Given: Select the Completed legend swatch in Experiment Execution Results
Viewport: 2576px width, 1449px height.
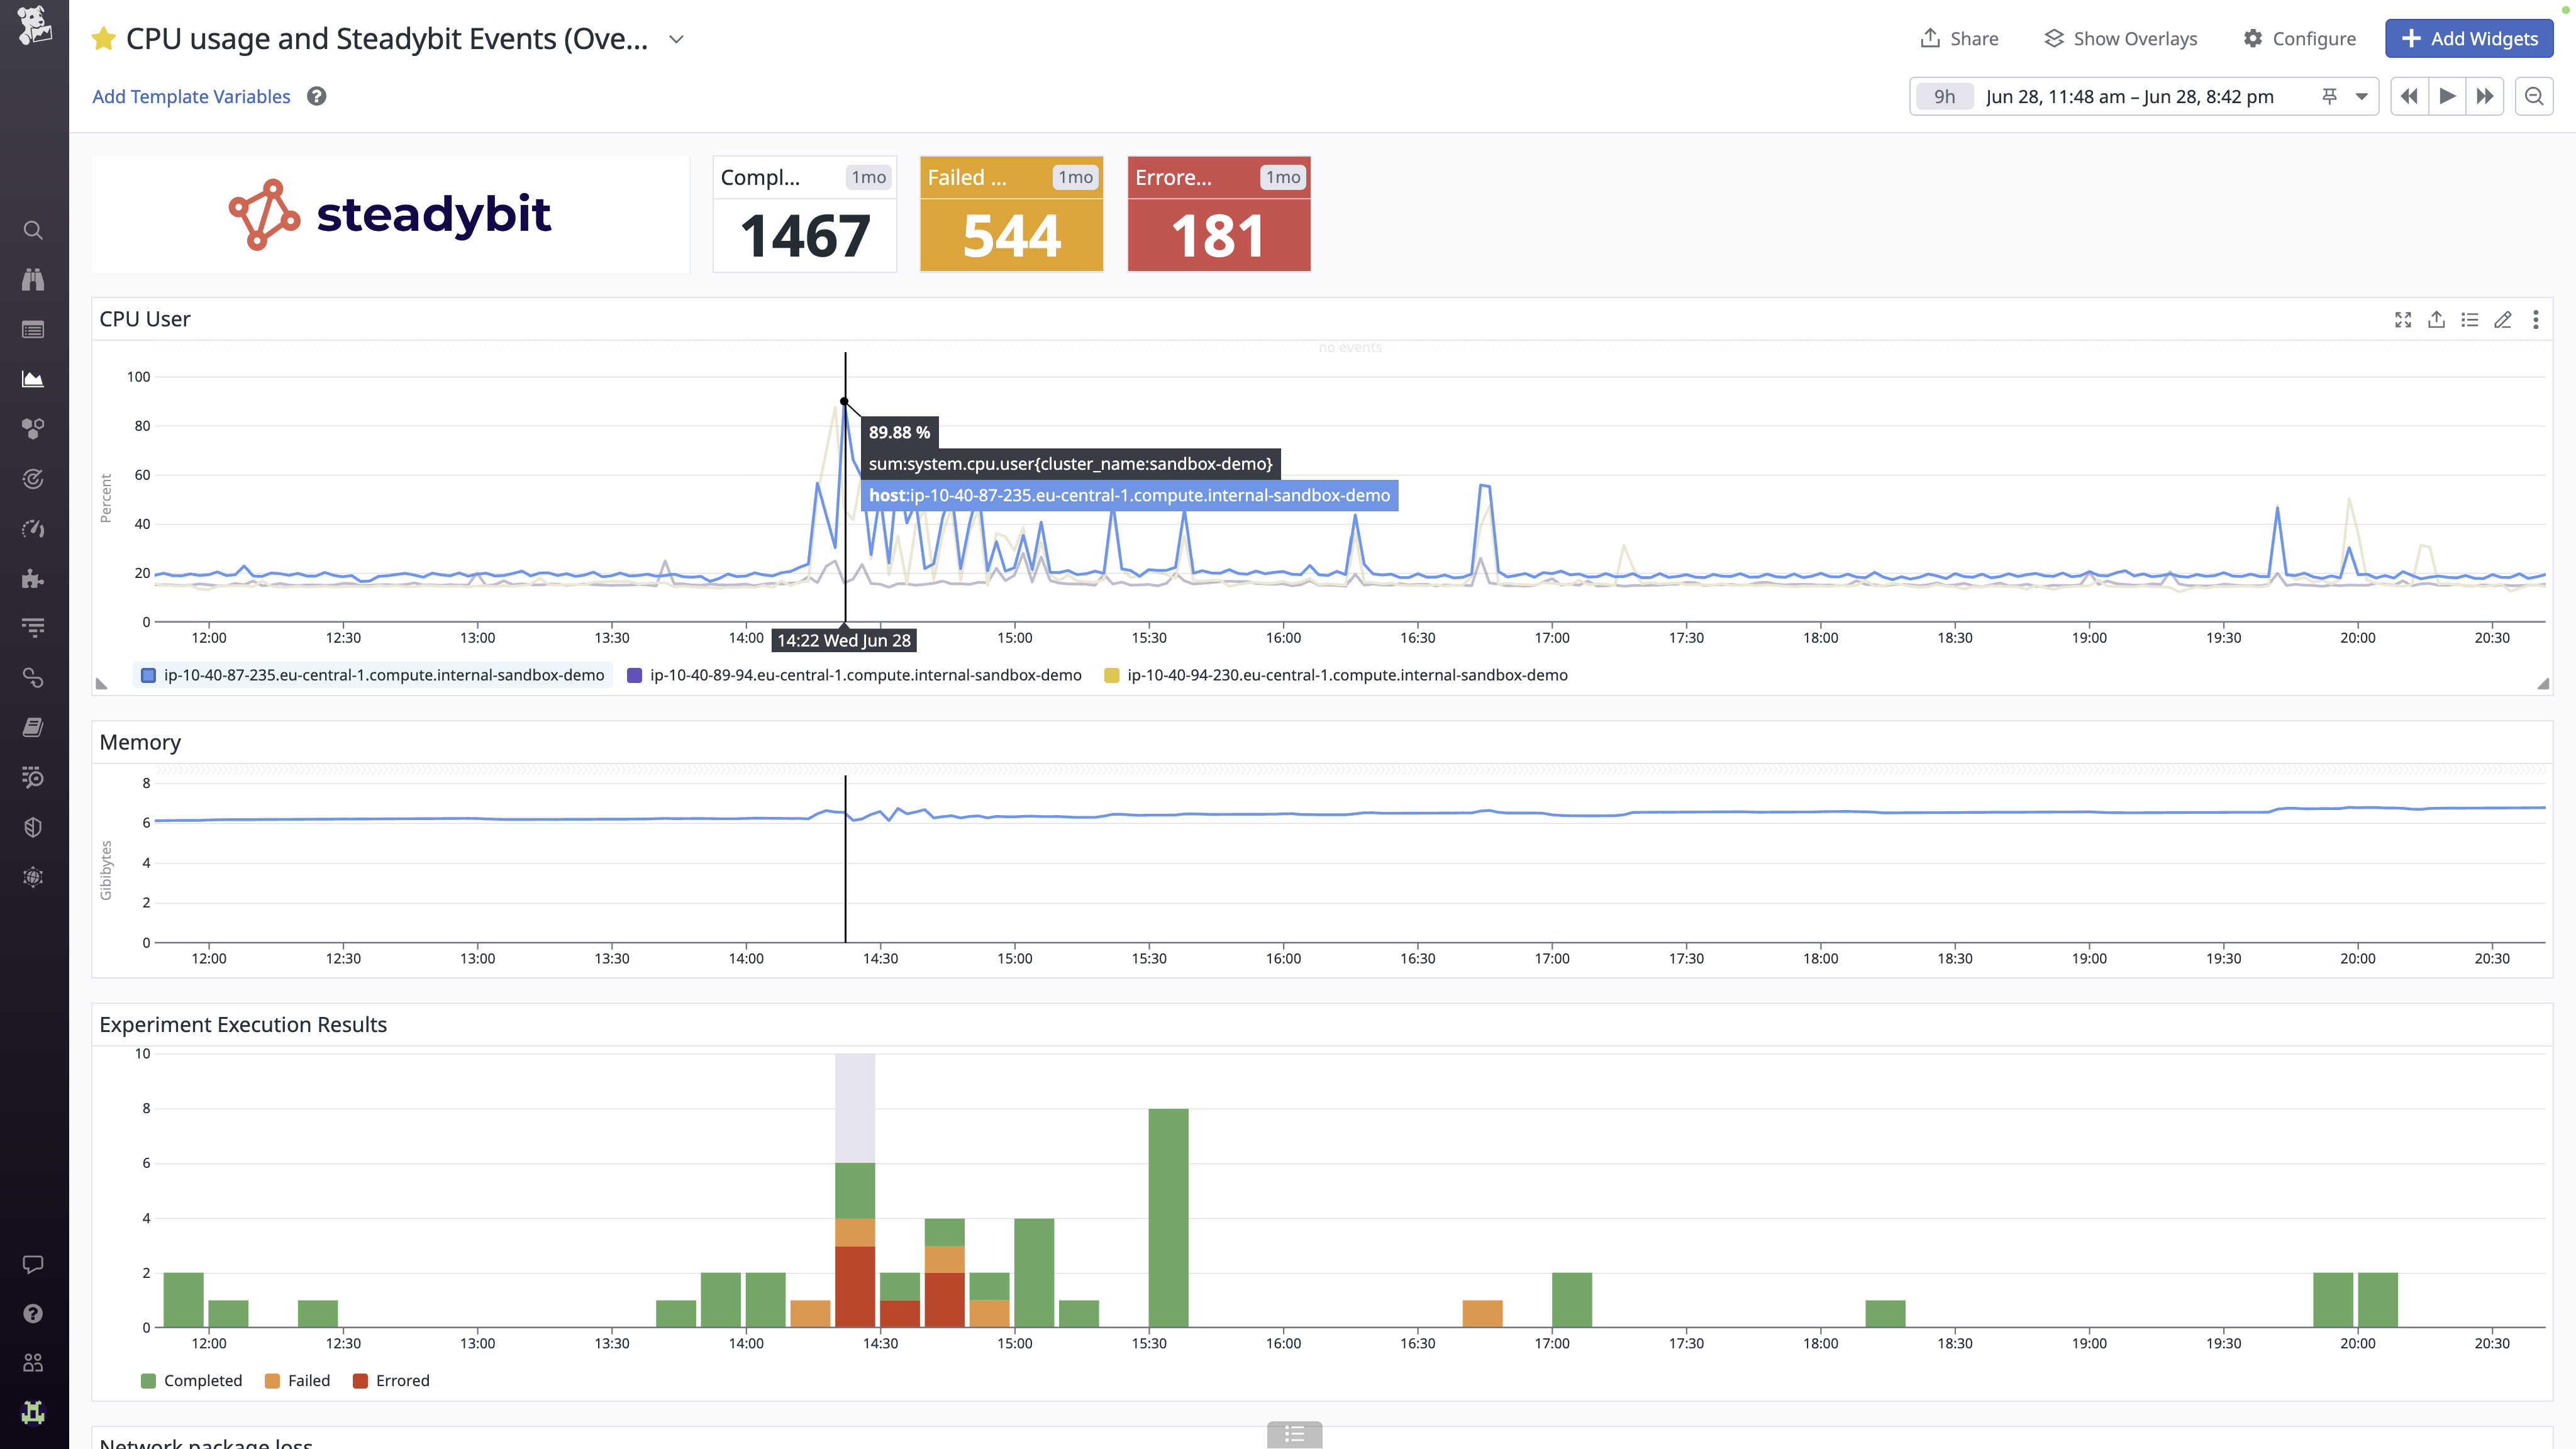Looking at the screenshot, I should (x=149, y=1380).
